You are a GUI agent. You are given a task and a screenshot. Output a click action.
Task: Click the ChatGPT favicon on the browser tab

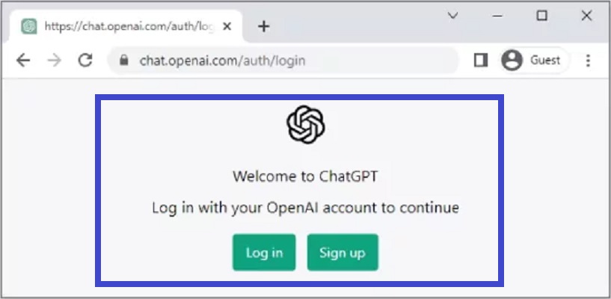pyautogui.click(x=29, y=26)
